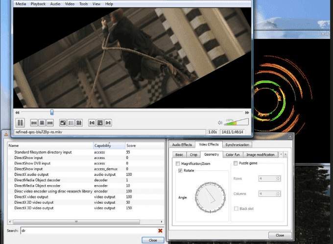The image size is (333, 244).
Task: Enable the Puzzle game checkbox
Action: (236, 163)
